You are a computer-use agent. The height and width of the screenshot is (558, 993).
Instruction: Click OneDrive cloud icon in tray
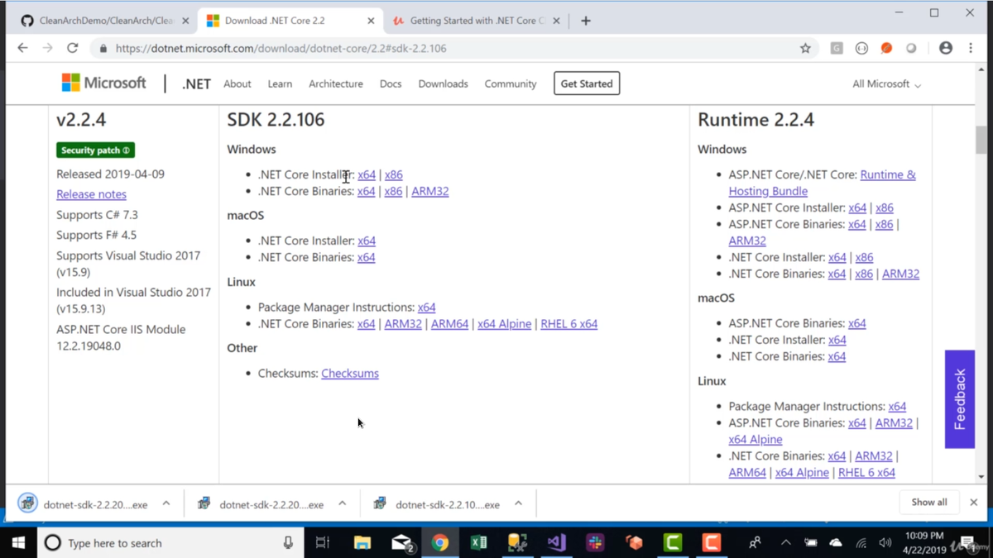[836, 543]
